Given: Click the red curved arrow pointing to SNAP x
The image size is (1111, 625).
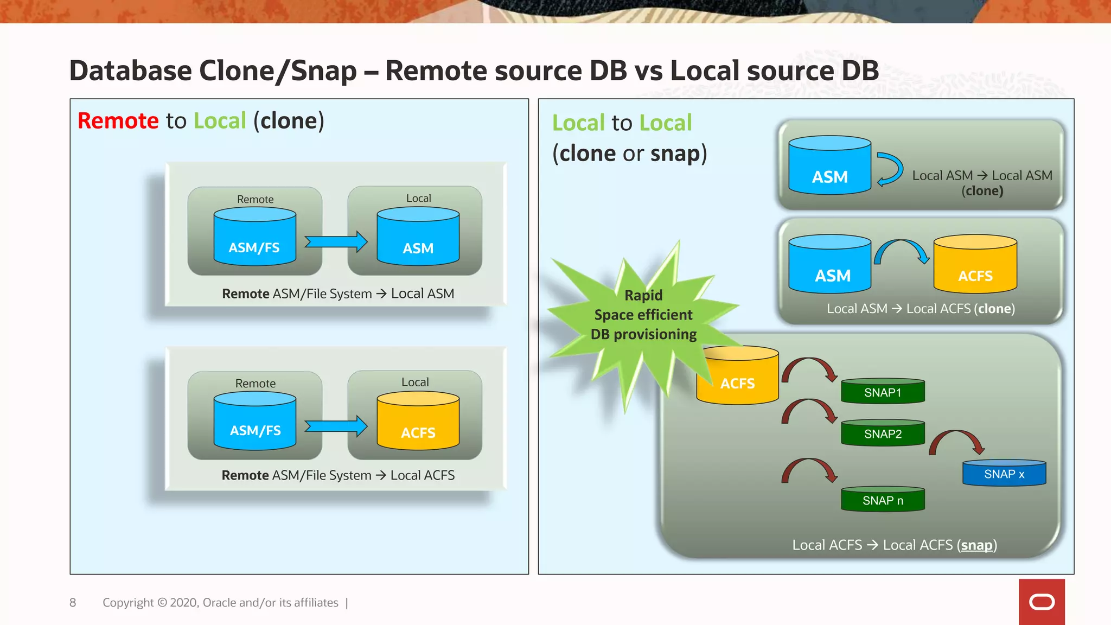Looking at the screenshot, I should pyautogui.click(x=957, y=443).
